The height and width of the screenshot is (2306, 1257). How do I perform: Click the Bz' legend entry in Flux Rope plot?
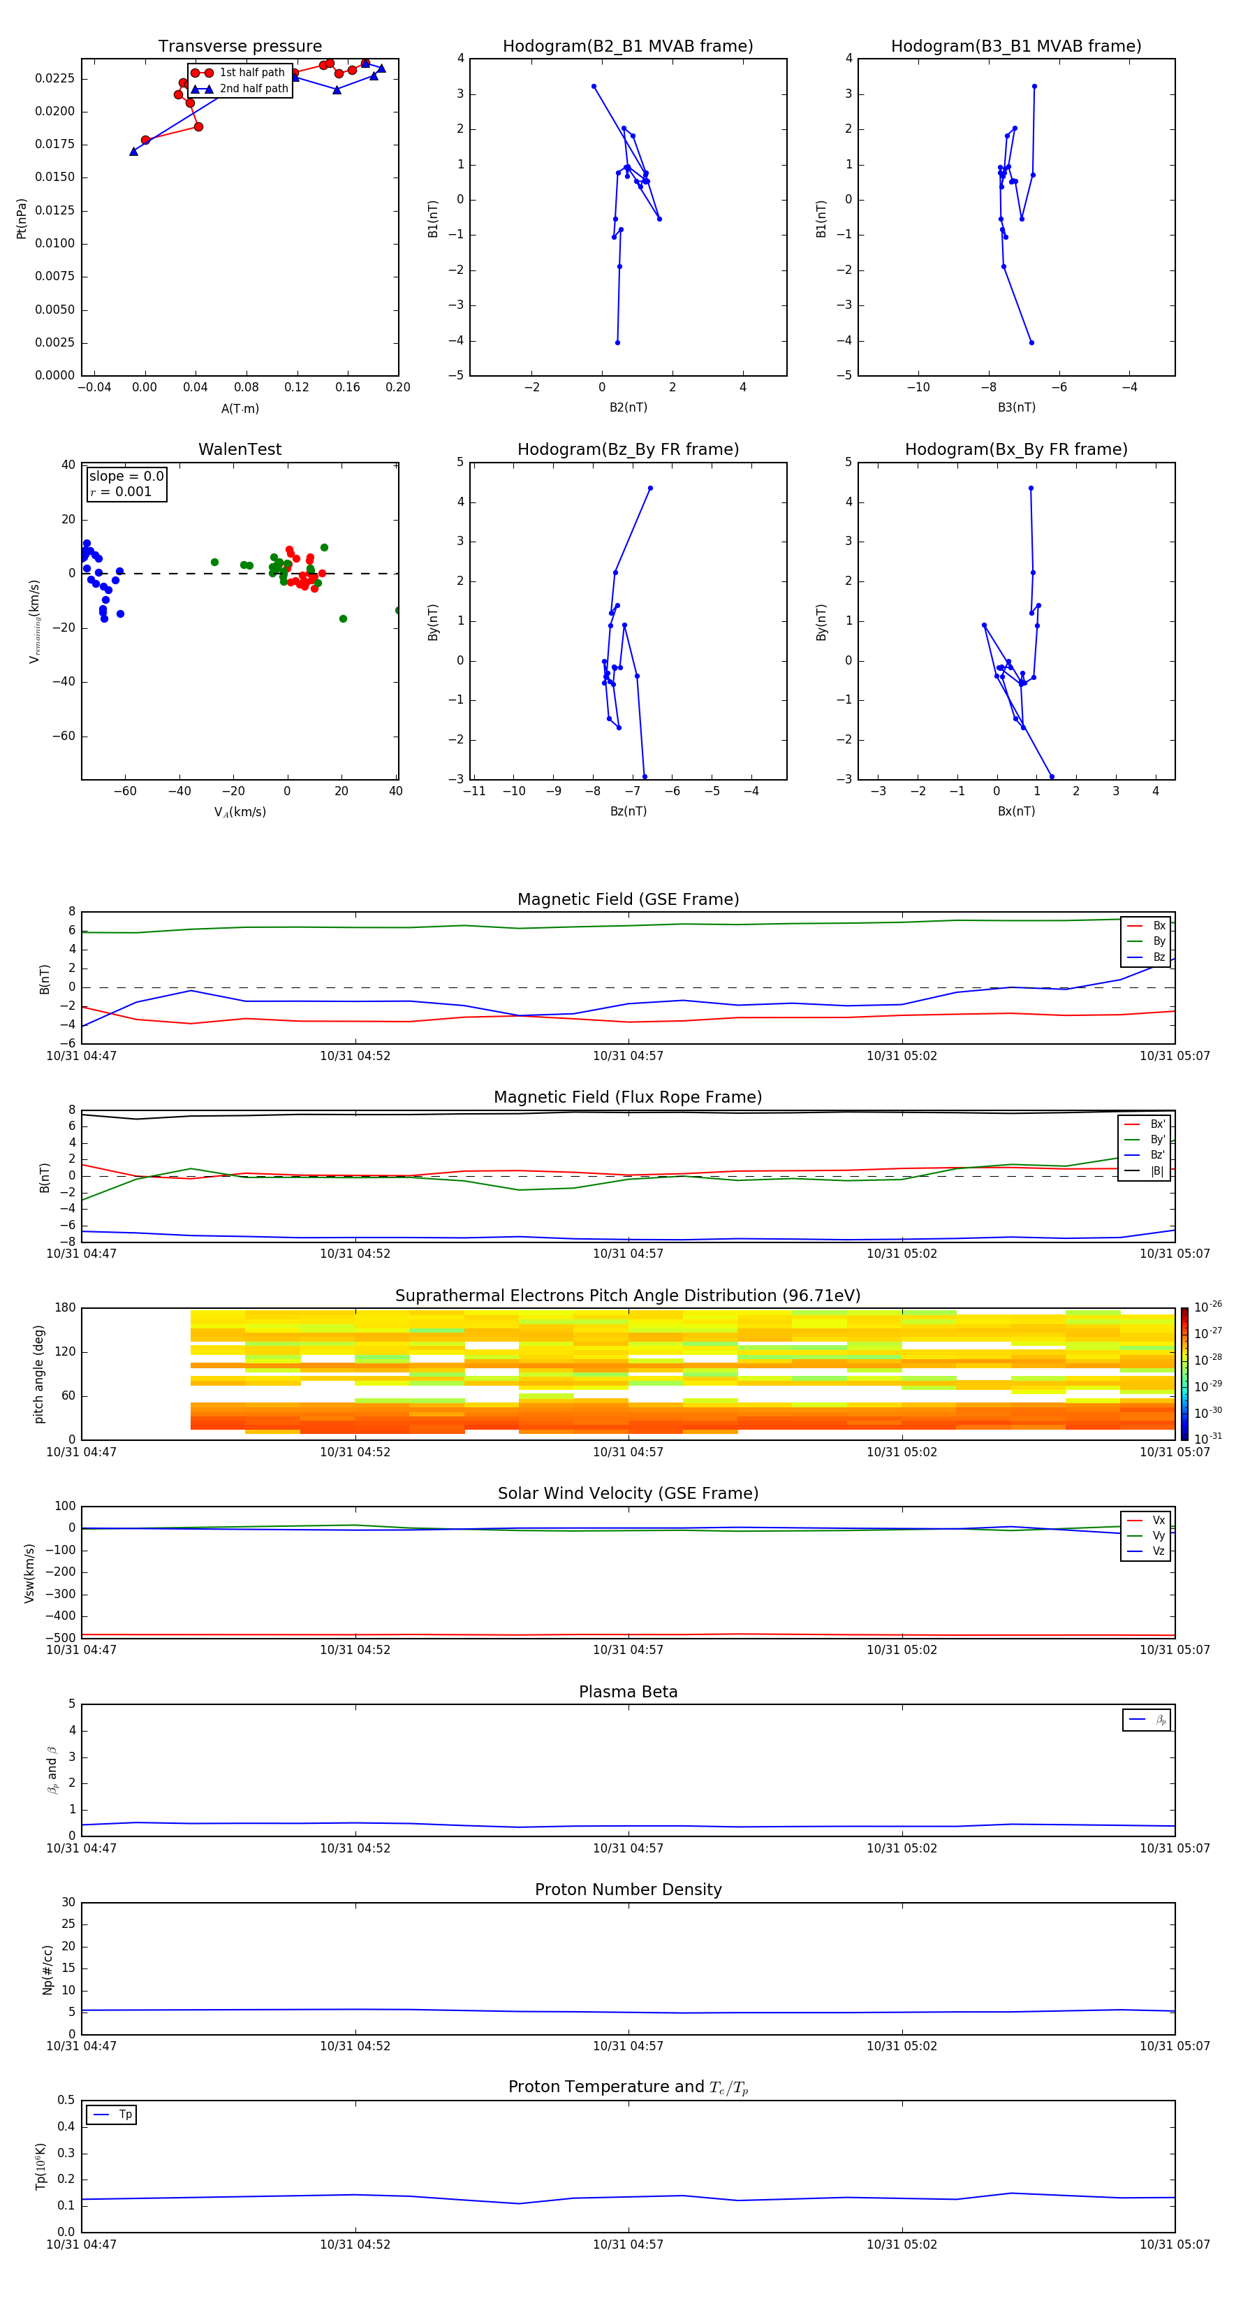tap(1145, 1155)
